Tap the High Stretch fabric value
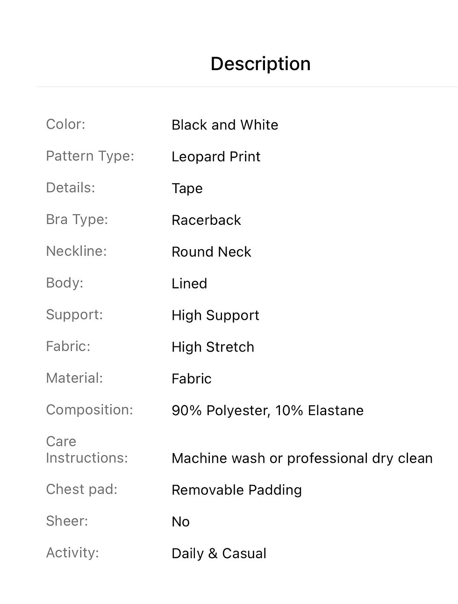 click(213, 347)
